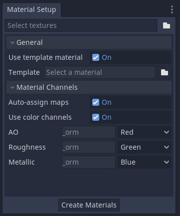Click the Create Materials button
This screenshot has height=216, width=180.
point(89,205)
